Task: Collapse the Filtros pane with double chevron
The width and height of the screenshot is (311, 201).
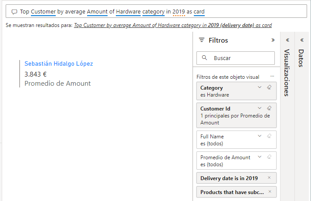Action: [x=273, y=40]
